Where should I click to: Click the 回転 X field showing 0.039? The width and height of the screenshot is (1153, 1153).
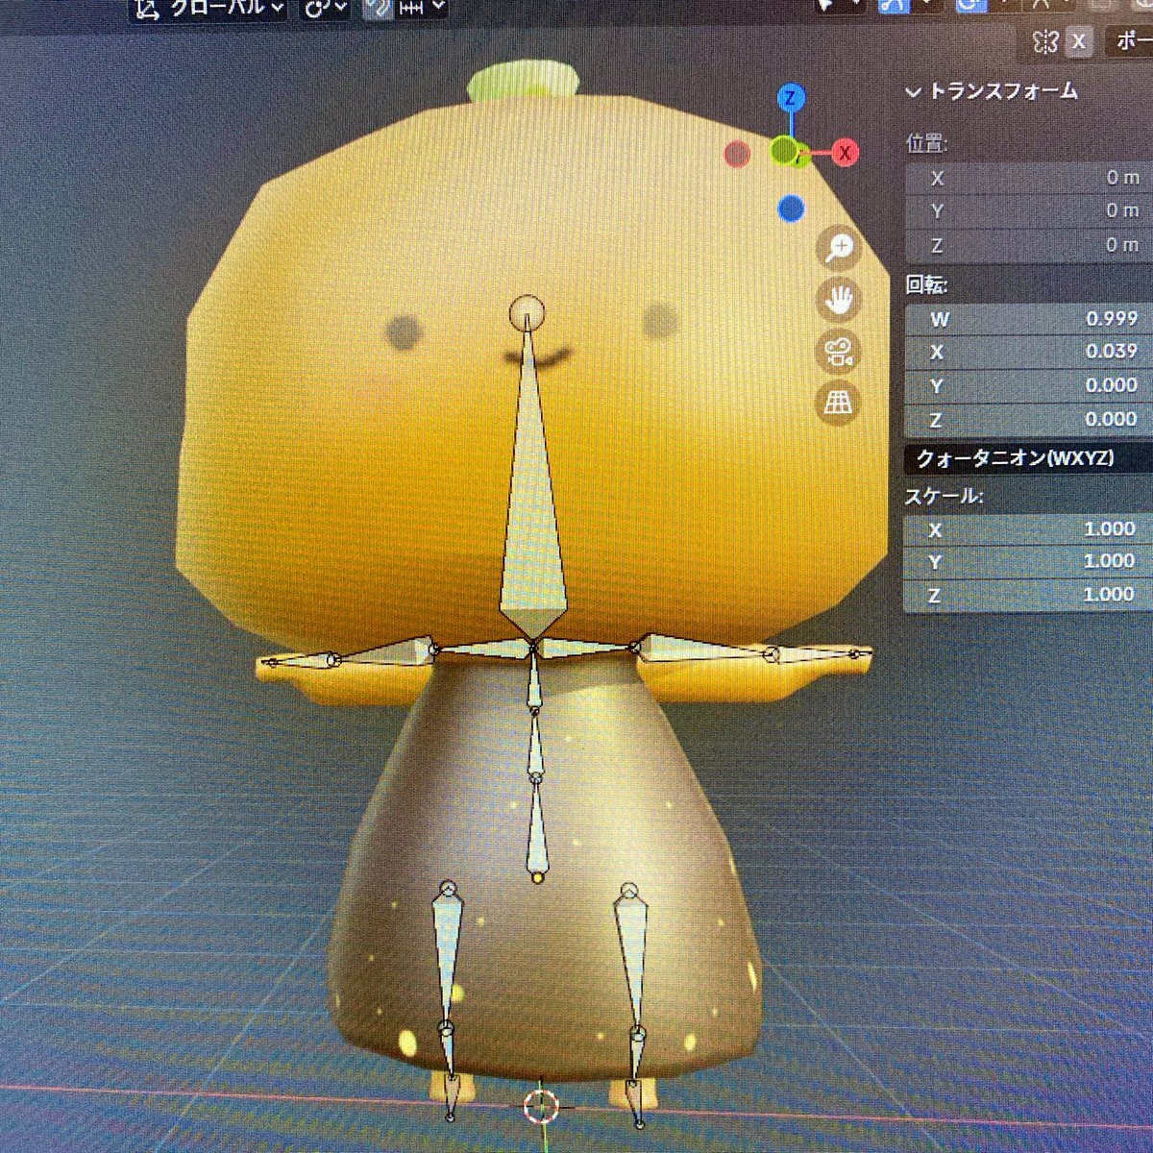click(x=1029, y=352)
